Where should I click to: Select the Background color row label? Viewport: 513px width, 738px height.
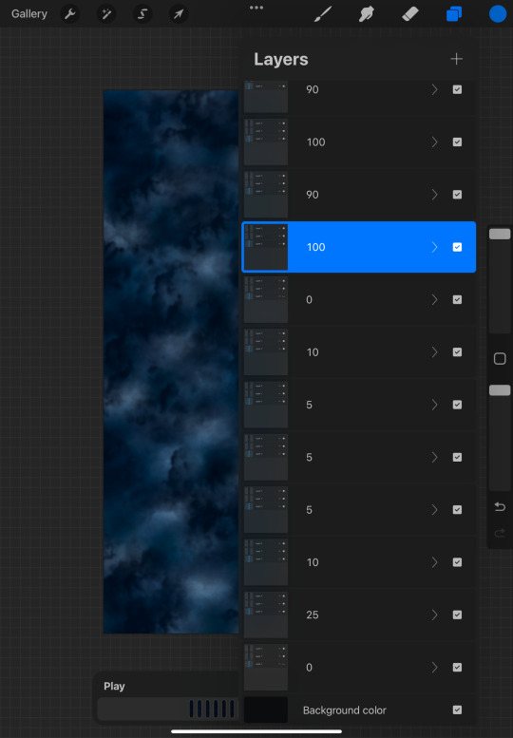click(345, 710)
